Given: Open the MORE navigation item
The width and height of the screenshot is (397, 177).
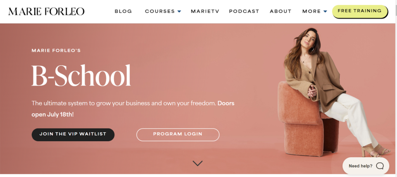Looking at the screenshot, I should pyautogui.click(x=311, y=11).
